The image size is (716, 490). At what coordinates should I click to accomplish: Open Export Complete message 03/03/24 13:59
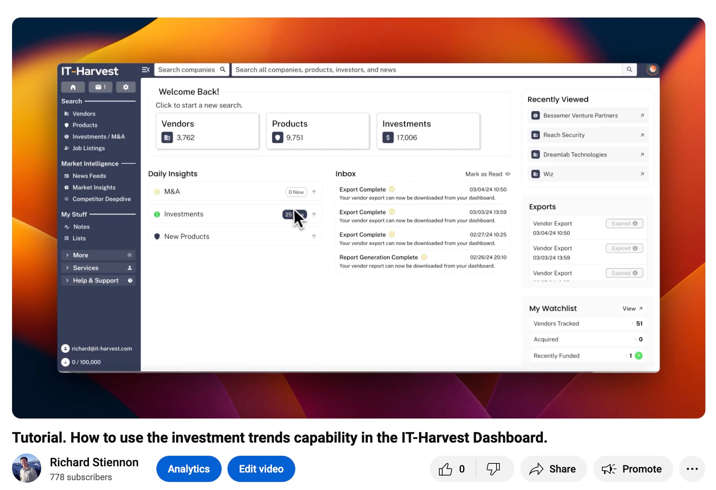pyautogui.click(x=423, y=216)
